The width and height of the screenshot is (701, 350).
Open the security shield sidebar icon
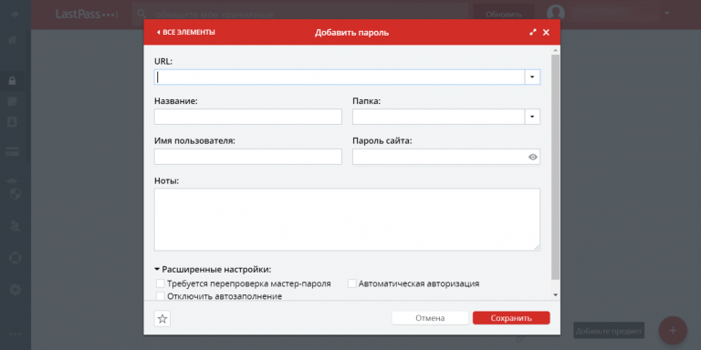pos(15,194)
